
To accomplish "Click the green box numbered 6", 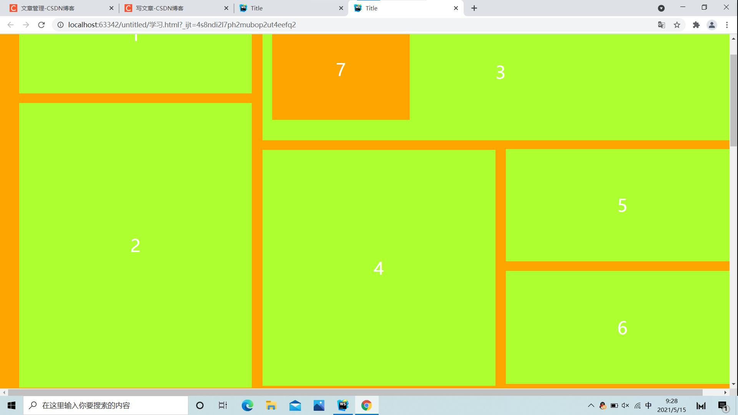I will 618,327.
